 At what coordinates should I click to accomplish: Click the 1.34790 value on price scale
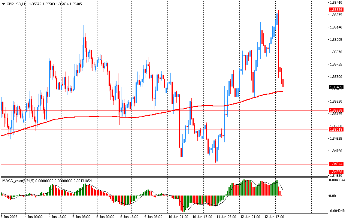pos(336,151)
